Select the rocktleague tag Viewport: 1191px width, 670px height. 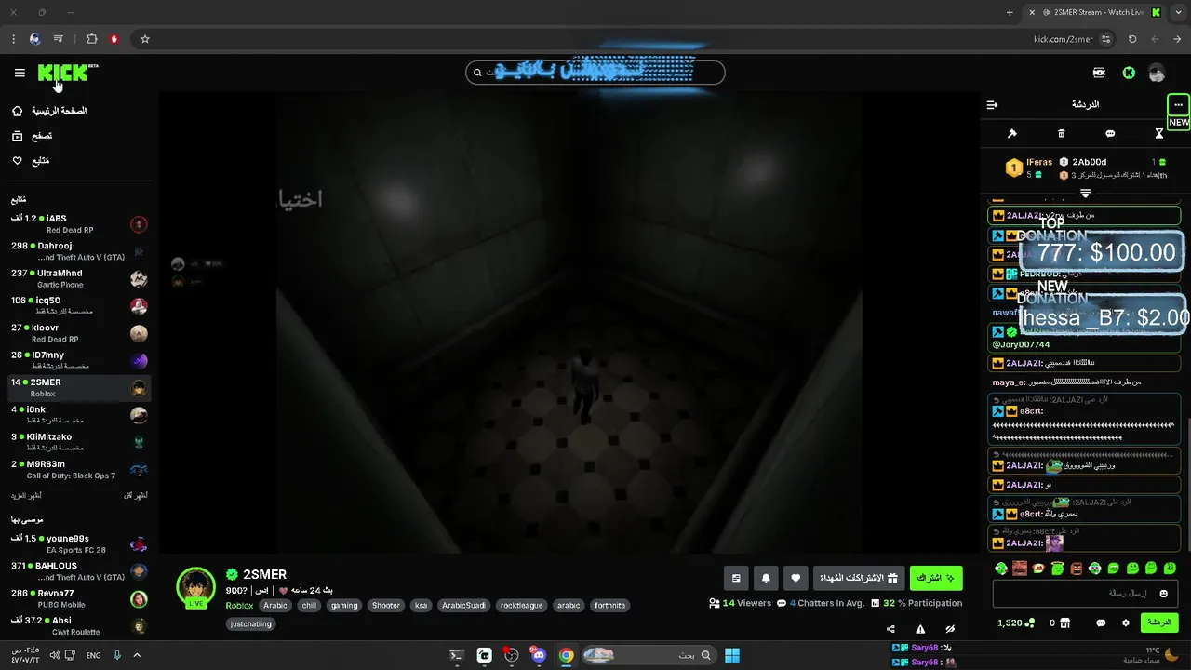point(521,606)
